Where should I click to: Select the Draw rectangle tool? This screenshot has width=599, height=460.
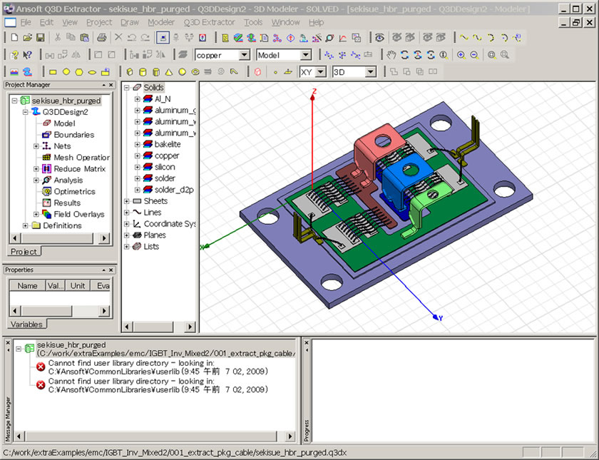[x=53, y=72]
